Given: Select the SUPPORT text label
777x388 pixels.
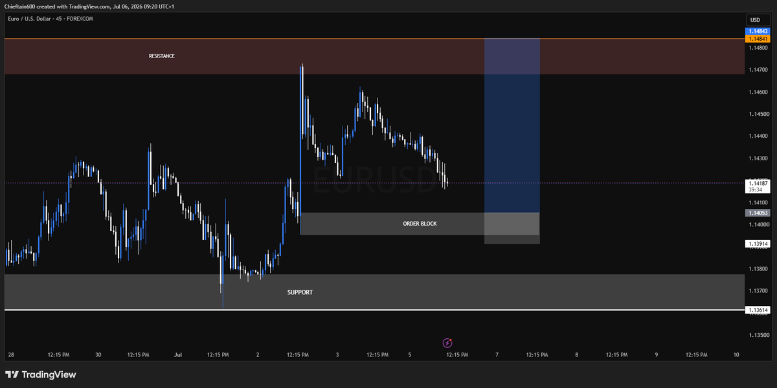Looking at the screenshot, I should pyautogui.click(x=300, y=292).
